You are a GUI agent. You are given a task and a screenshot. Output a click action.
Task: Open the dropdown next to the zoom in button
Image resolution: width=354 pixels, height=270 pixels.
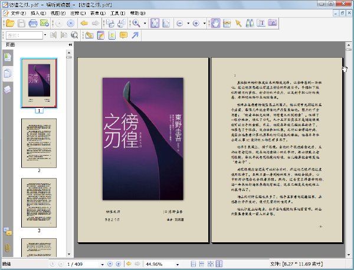pos(204,23)
